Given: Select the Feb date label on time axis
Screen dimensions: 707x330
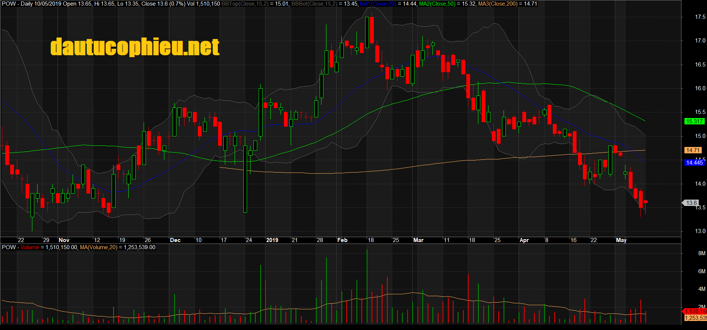Looking at the screenshot, I should pos(342,240).
